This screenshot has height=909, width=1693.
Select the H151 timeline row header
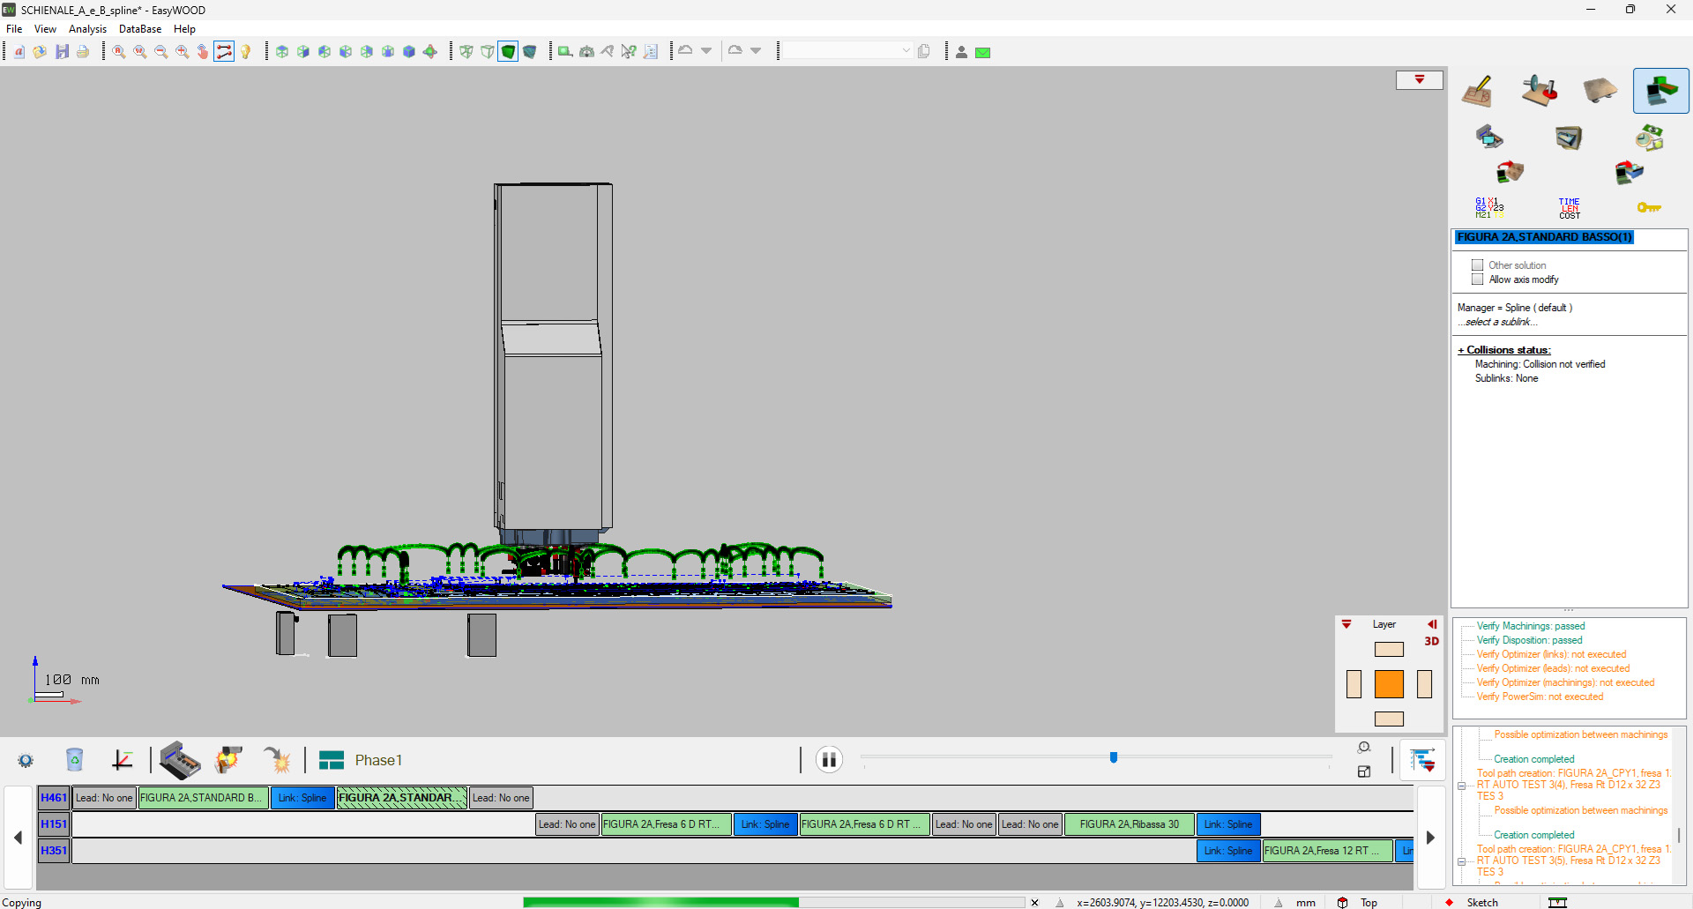coord(54,824)
